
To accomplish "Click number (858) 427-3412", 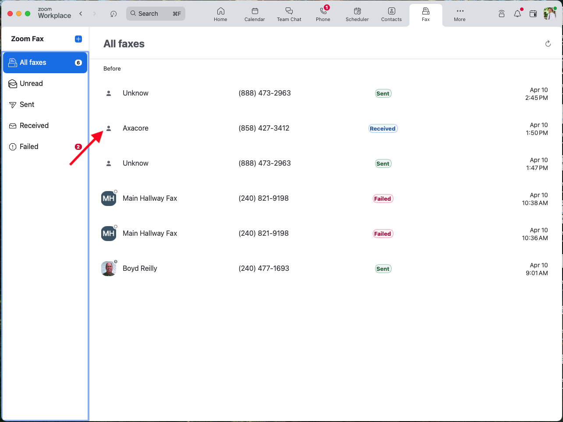I will click(x=264, y=128).
